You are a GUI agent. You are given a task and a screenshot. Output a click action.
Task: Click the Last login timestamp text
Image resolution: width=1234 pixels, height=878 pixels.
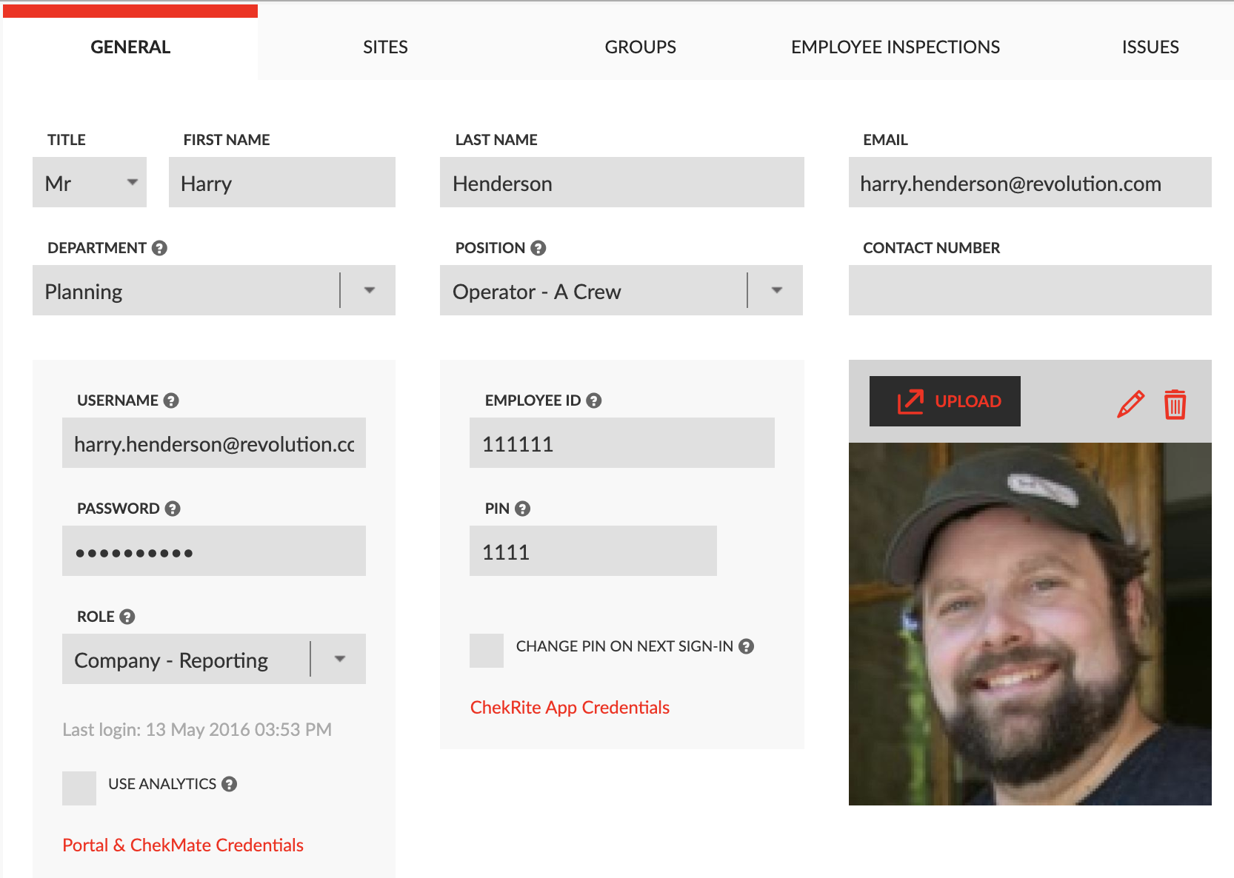(x=197, y=730)
